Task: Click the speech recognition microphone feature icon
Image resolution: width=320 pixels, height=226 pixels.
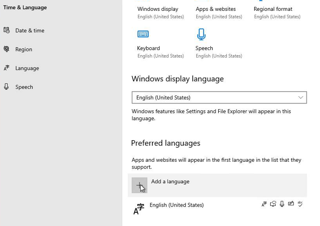Action: tap(282, 204)
